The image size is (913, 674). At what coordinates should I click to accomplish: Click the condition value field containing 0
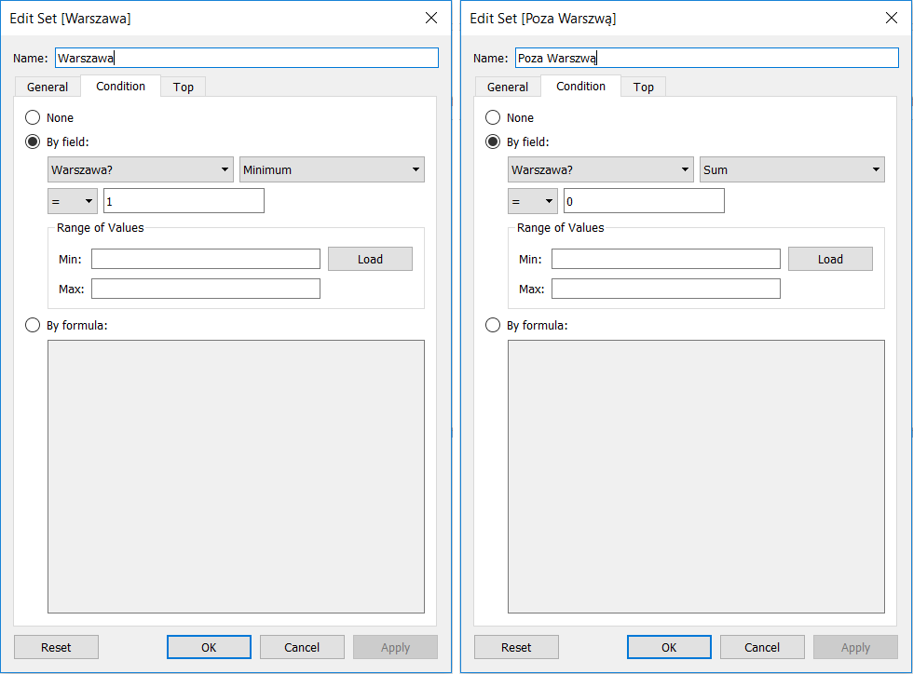click(644, 201)
